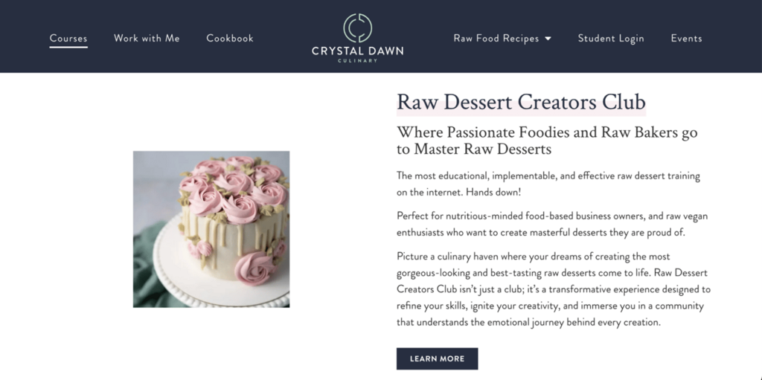
Task: Open the Courses navigation item
Action: click(68, 38)
